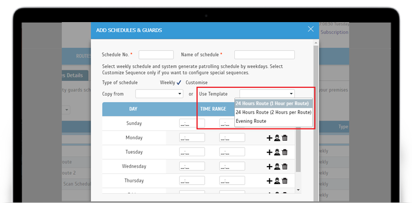Screen dimensions: 412x203
Task: Assign a guard to Monday
Action: [x=277, y=138]
